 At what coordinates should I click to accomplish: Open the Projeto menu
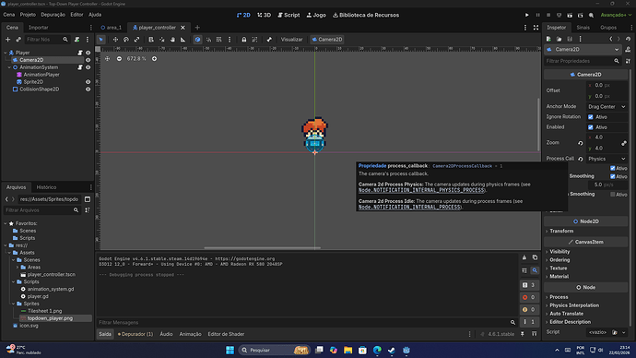[x=28, y=15]
